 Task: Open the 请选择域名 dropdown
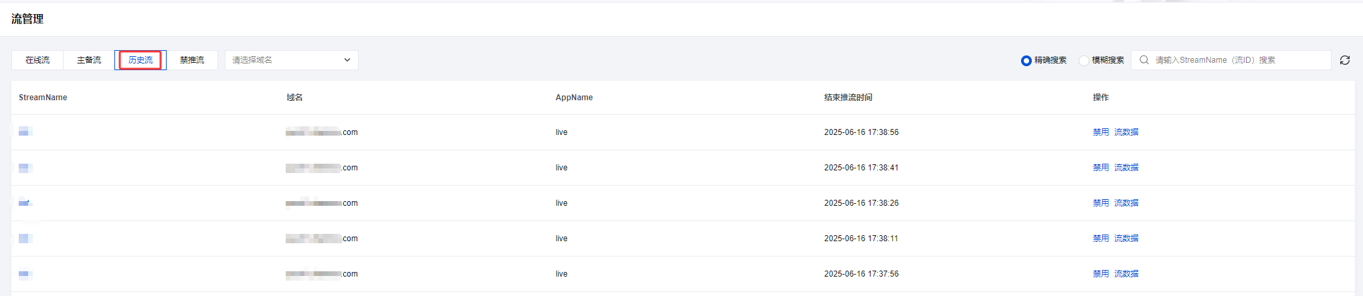[x=292, y=60]
